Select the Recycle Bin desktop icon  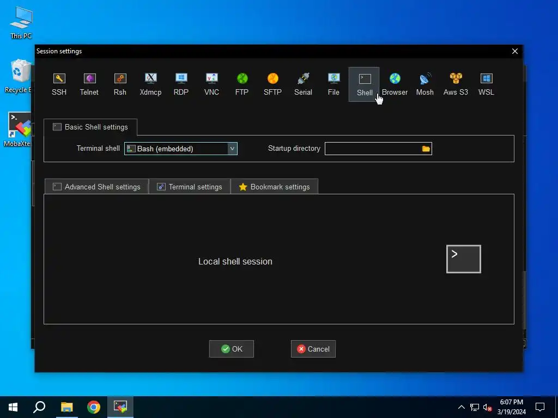18,76
